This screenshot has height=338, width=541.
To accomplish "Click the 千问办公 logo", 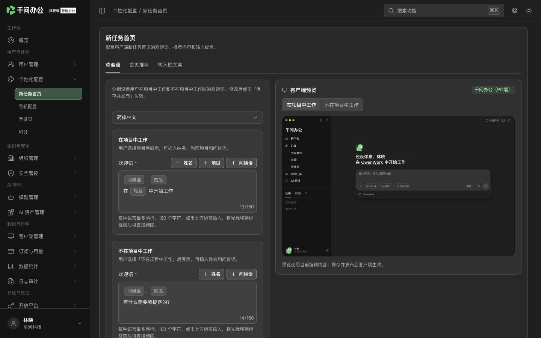I will coord(25,10).
